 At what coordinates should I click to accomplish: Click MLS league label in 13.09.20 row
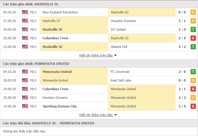click(33, 47)
